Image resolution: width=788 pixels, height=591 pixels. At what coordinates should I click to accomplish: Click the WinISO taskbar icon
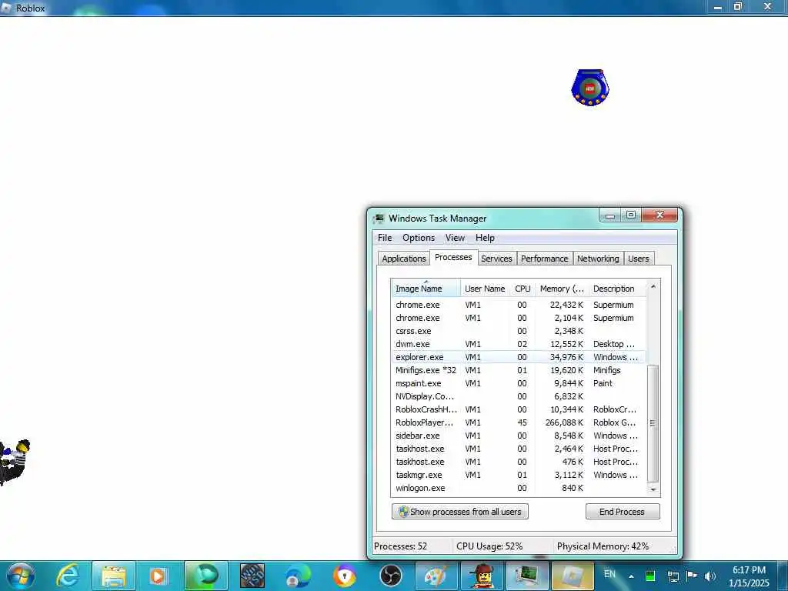pyautogui.click(x=252, y=576)
